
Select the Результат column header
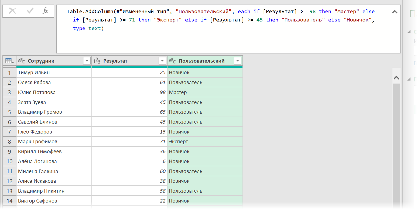pyautogui.click(x=129, y=61)
